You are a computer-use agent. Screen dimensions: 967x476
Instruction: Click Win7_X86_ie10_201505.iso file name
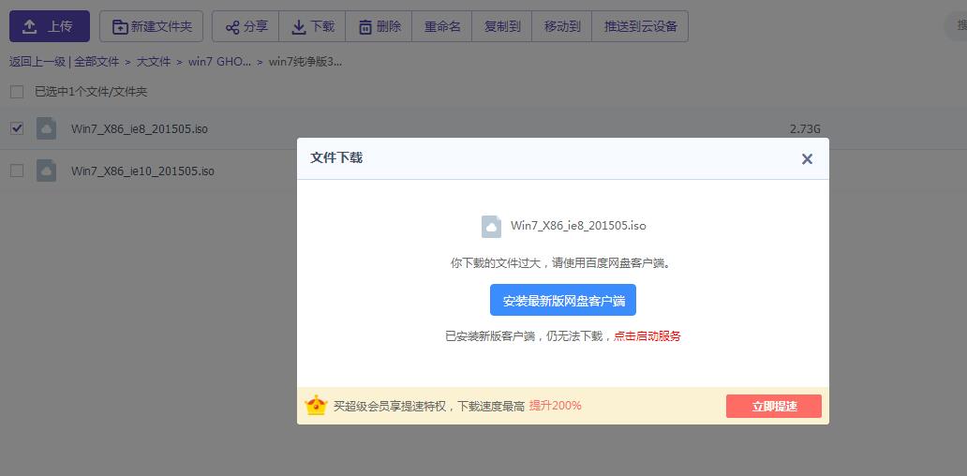(142, 171)
